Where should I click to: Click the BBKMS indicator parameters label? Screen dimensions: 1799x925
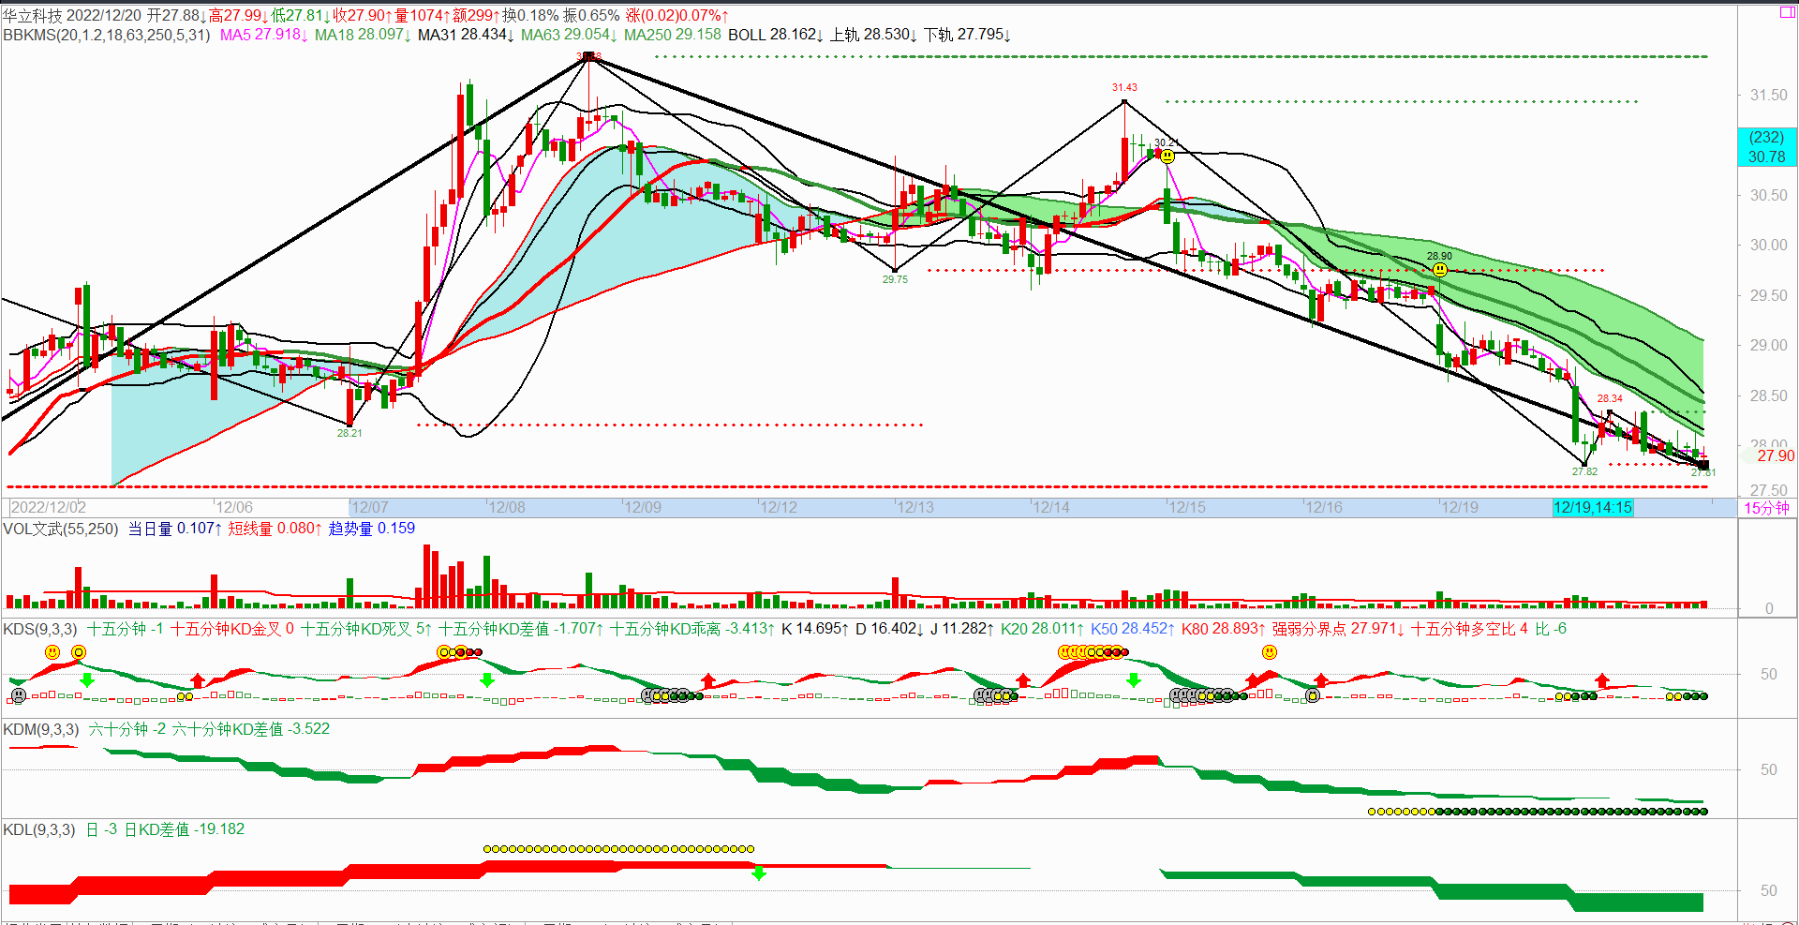pyautogui.click(x=107, y=35)
